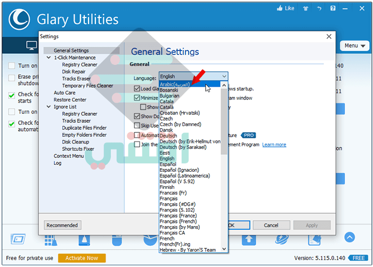
Task: Select Log in settings tree
Action: pyautogui.click(x=58, y=163)
